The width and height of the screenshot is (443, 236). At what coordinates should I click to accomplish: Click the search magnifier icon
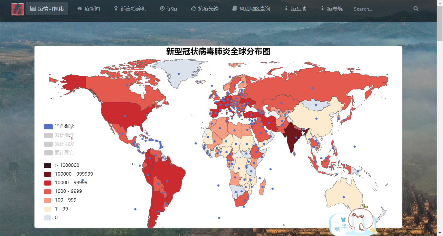point(416,9)
